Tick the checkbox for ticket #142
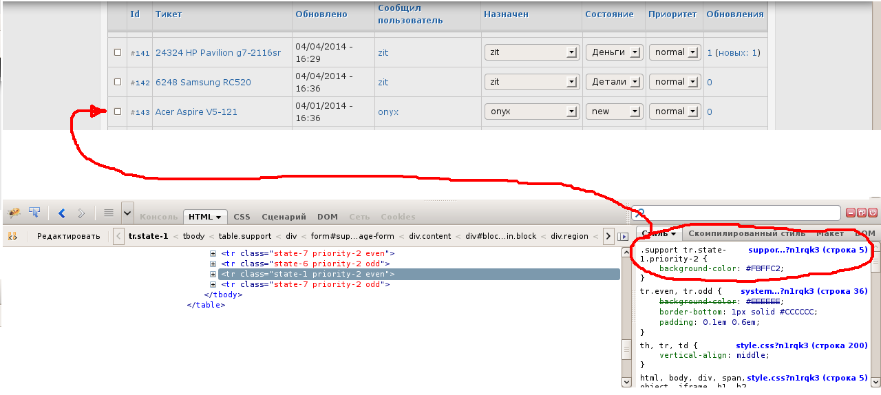 (118, 82)
